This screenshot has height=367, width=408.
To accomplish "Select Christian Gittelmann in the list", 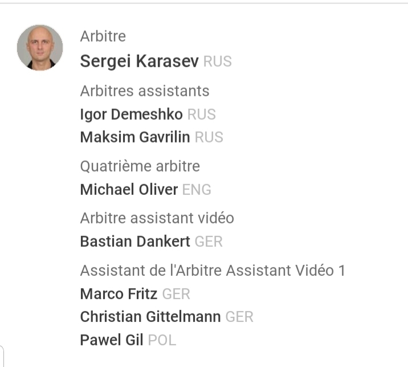I will [x=150, y=317].
